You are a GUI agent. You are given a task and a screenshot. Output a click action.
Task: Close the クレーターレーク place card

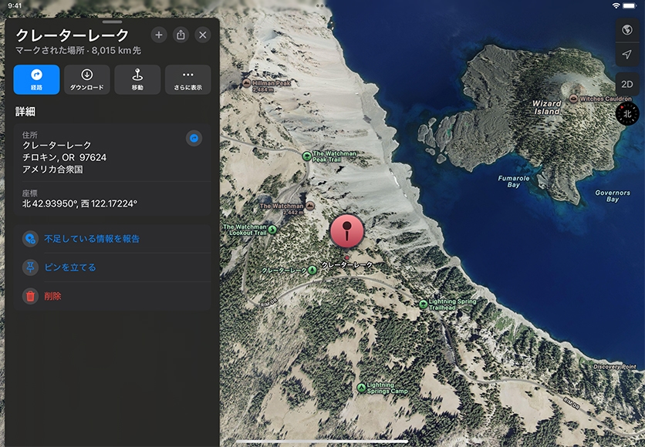(x=202, y=35)
